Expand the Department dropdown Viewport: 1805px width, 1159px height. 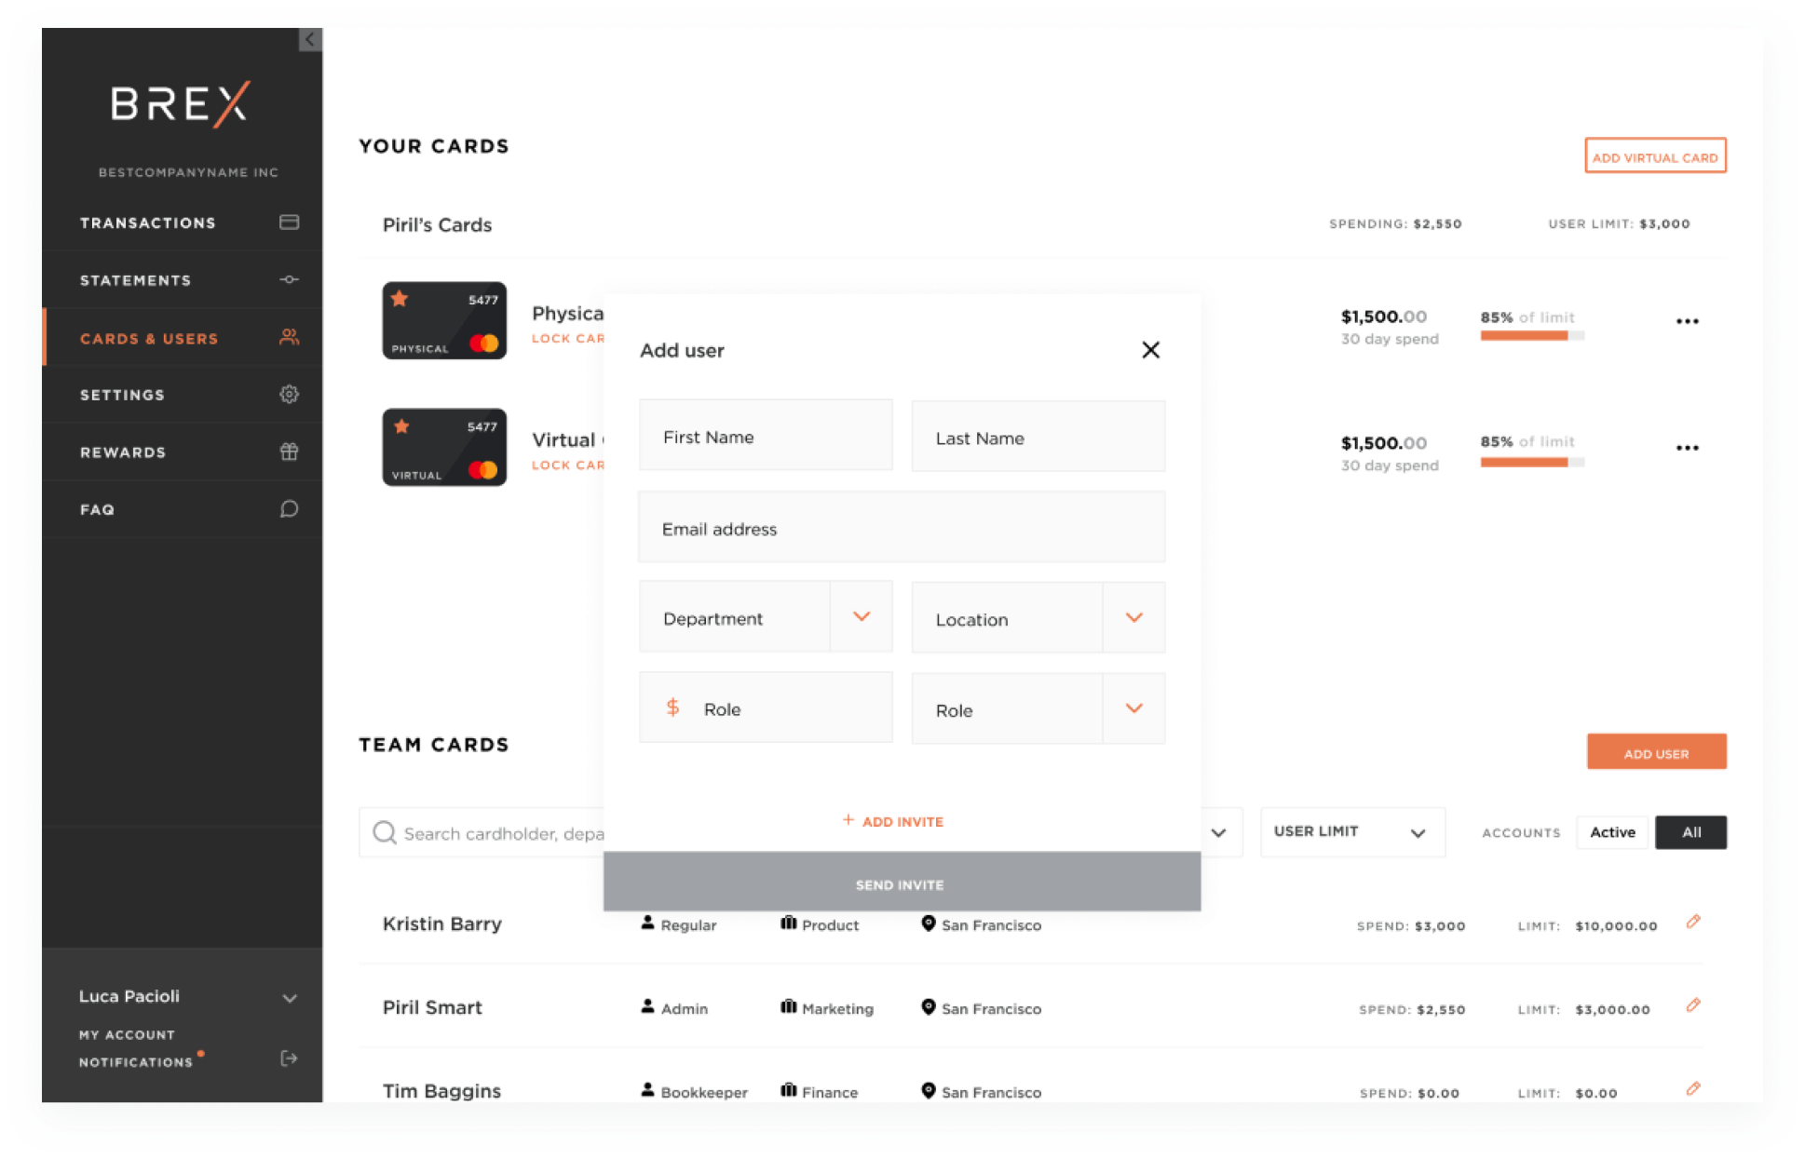pos(861,617)
